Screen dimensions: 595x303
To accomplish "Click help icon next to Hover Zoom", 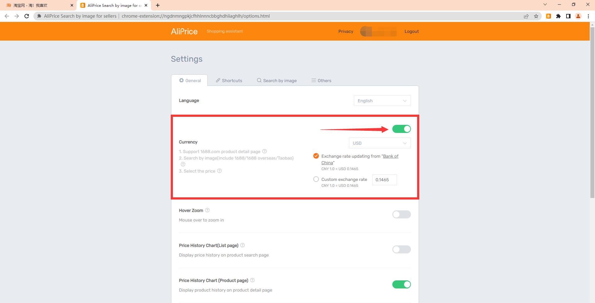I will pyautogui.click(x=207, y=210).
